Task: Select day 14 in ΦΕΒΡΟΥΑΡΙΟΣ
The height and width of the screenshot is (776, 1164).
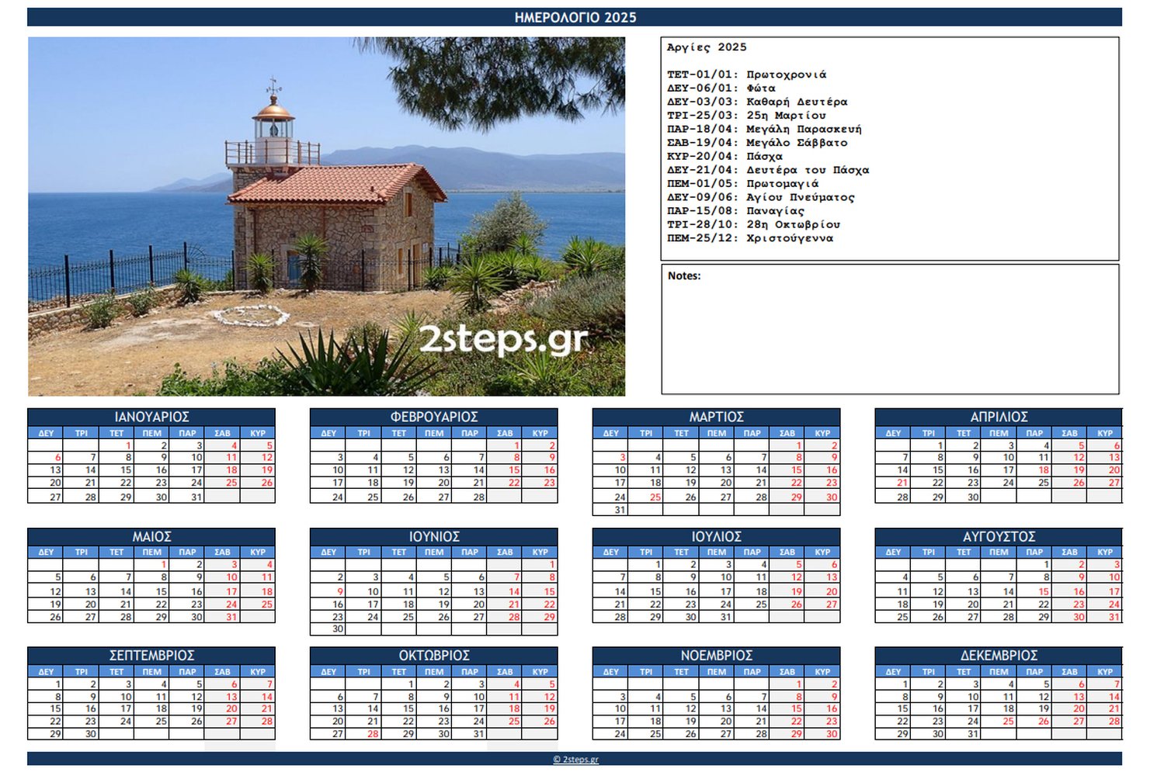Action: point(469,470)
